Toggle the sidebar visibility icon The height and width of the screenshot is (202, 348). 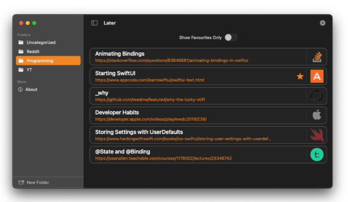[94, 23]
